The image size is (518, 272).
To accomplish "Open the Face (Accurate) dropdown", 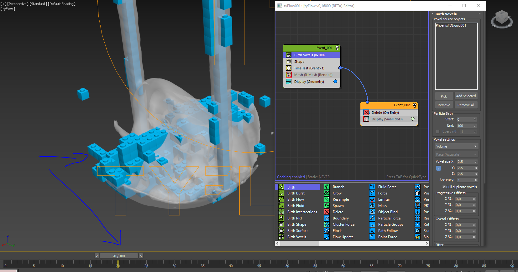I will (x=456, y=154).
